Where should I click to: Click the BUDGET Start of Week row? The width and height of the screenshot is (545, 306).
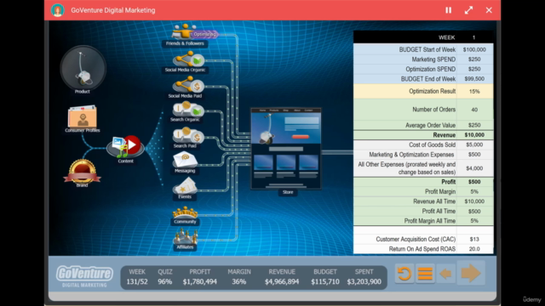[423, 49]
